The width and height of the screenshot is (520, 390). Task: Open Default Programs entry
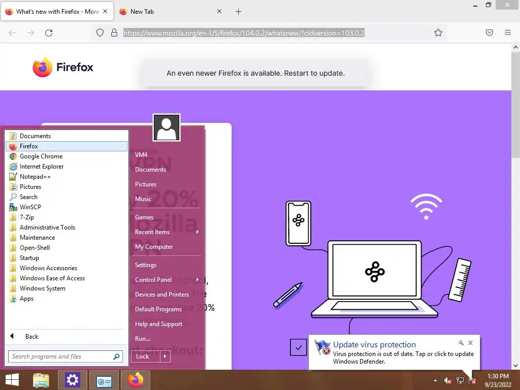(x=167, y=309)
